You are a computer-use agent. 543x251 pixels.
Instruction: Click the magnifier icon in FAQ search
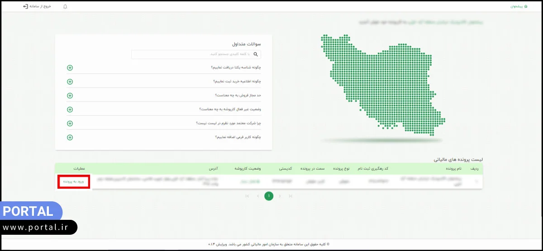pos(256,54)
